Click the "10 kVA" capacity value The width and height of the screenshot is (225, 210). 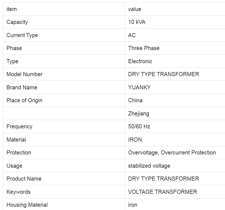[137, 22]
